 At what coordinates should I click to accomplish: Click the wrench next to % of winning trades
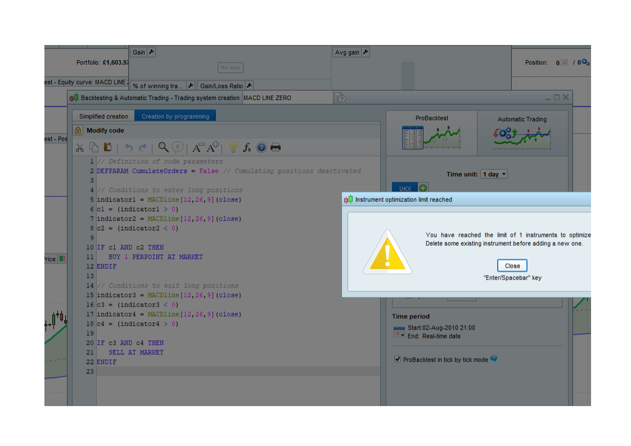click(191, 85)
